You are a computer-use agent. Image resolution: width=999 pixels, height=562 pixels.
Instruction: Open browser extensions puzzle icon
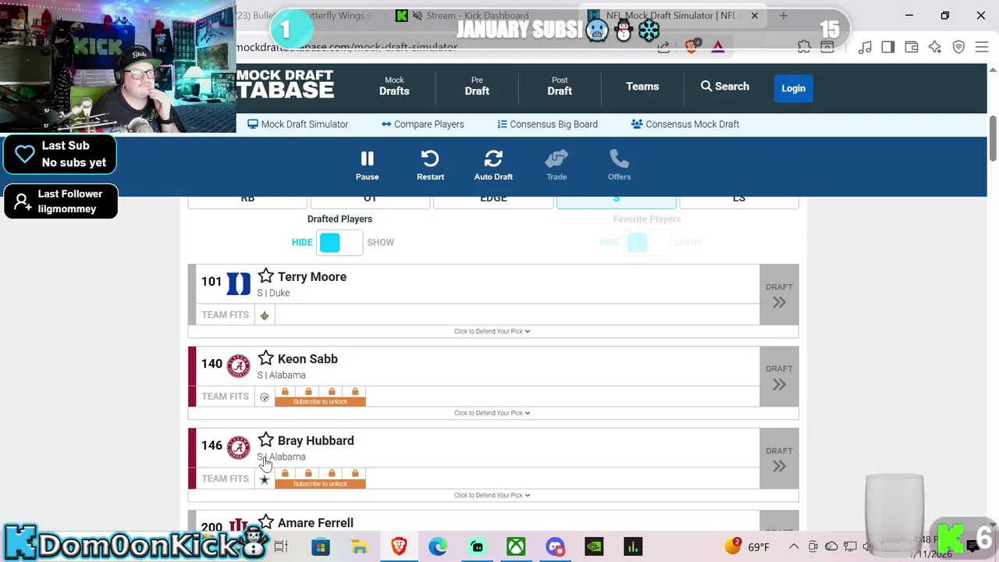click(x=804, y=48)
